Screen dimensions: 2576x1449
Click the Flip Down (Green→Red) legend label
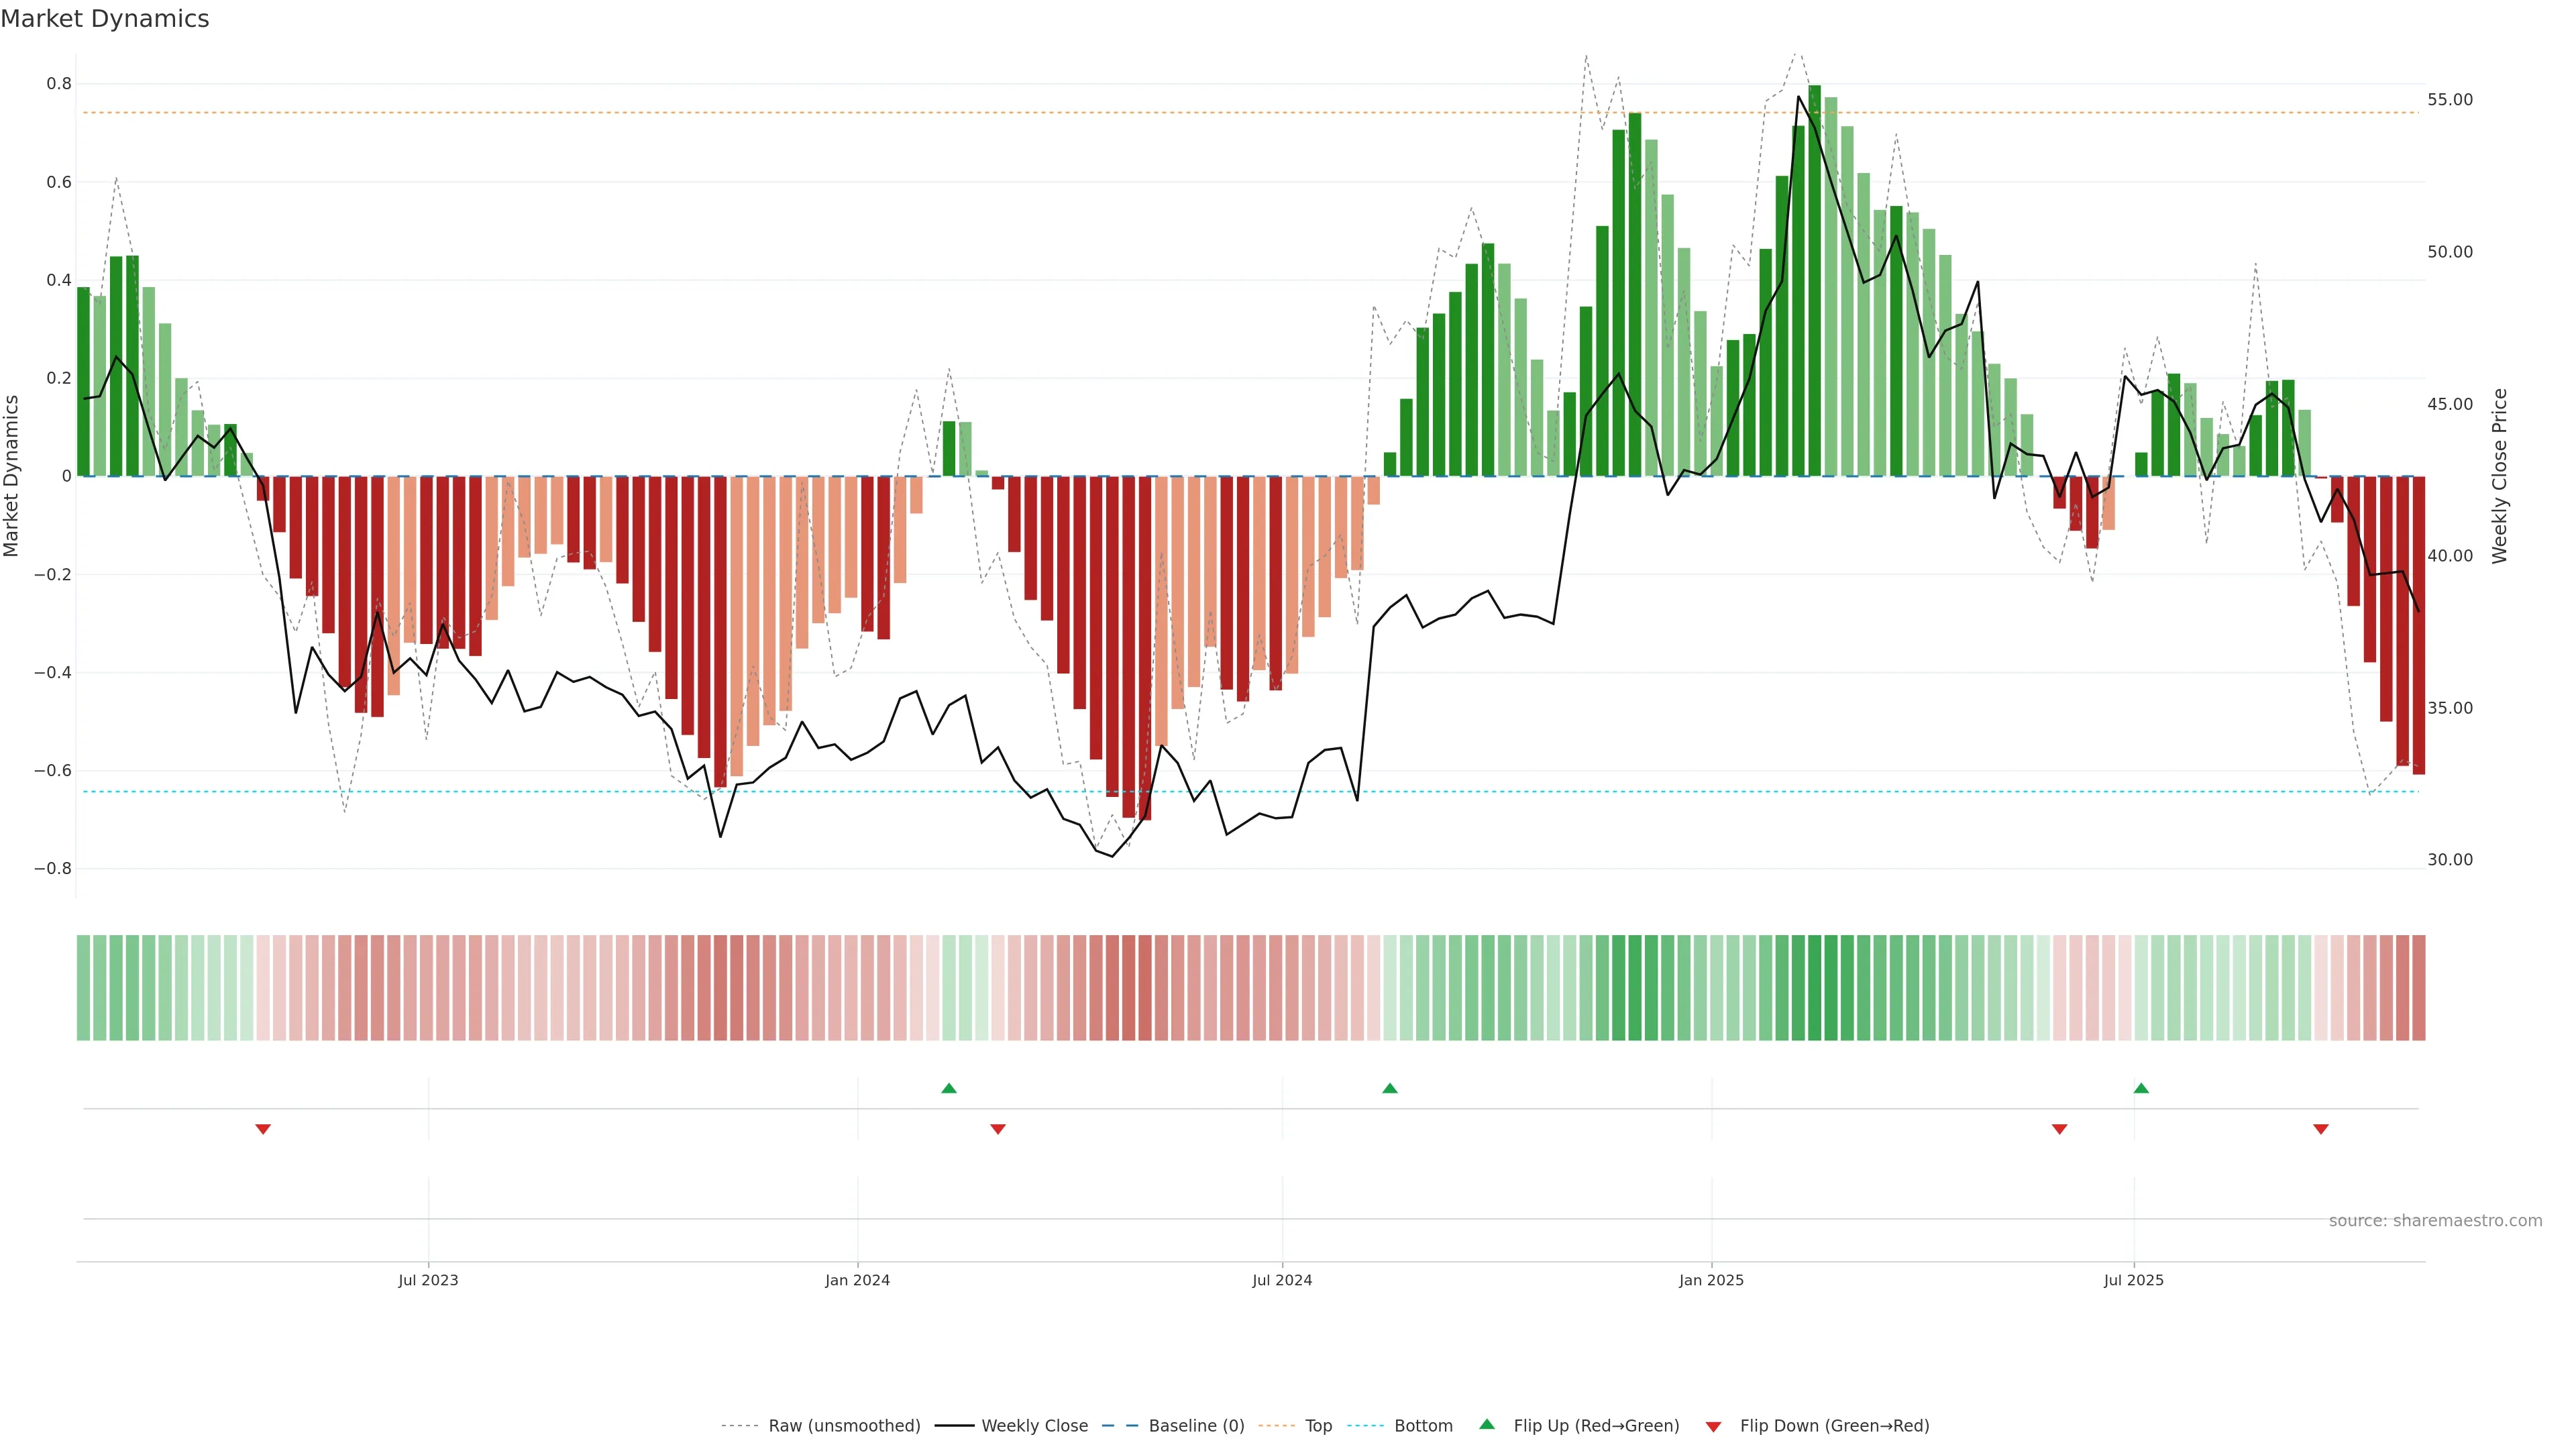click(x=1834, y=1426)
